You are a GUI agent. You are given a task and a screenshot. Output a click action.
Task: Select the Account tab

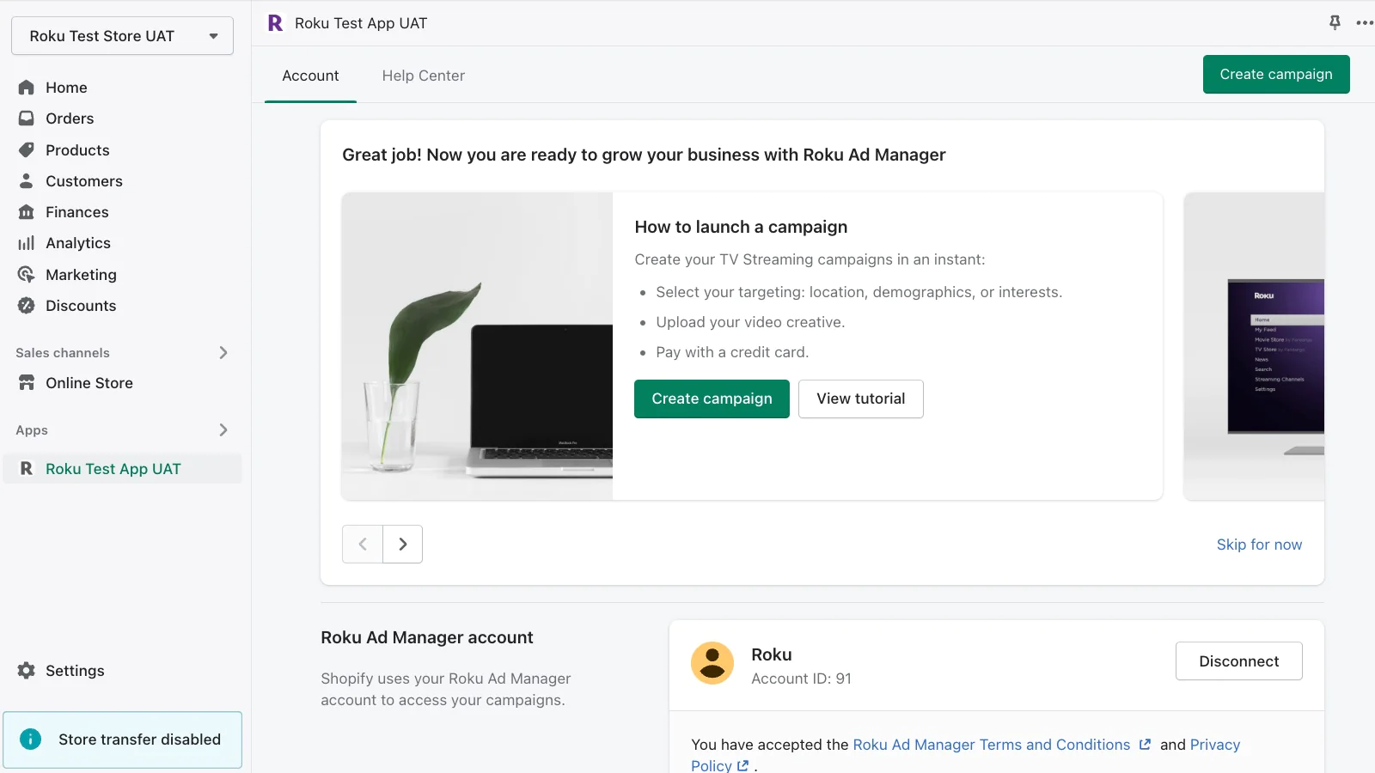(310, 76)
